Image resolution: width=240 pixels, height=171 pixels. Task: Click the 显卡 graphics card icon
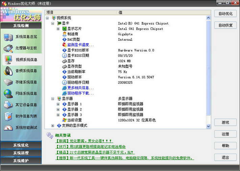click(x=59, y=23)
